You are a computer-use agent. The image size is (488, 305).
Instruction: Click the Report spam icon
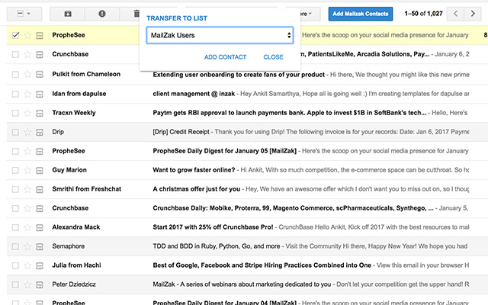click(102, 14)
